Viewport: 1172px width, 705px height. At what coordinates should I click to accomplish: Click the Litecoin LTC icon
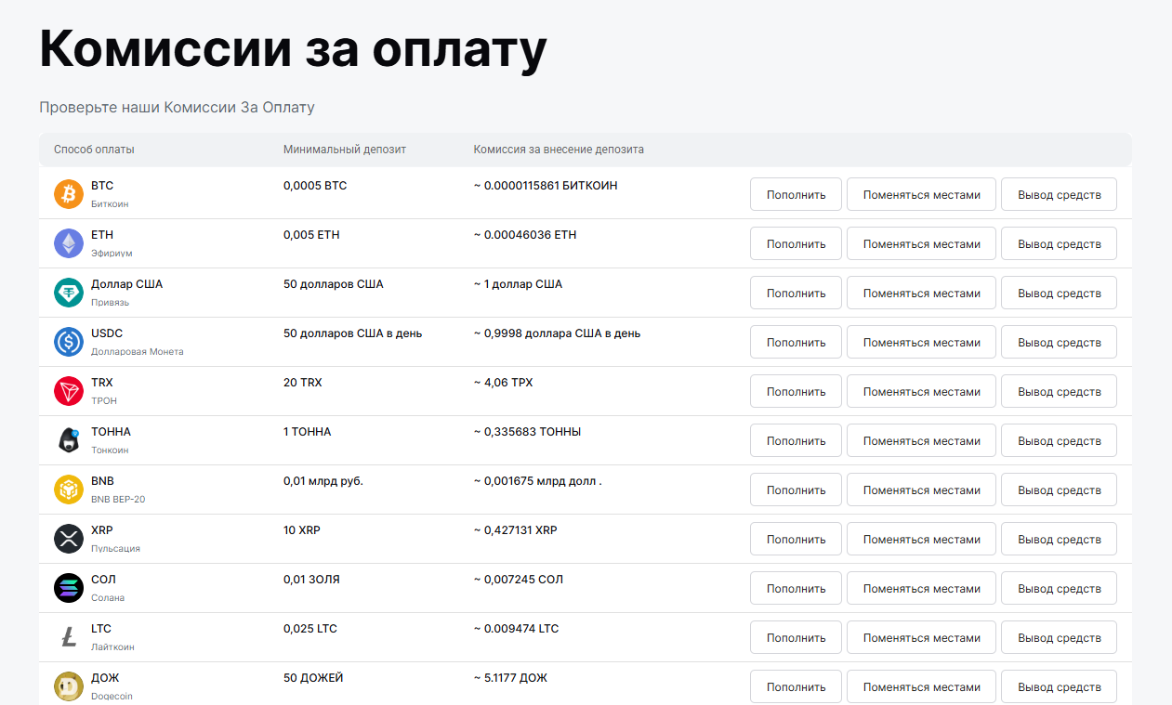coord(69,637)
